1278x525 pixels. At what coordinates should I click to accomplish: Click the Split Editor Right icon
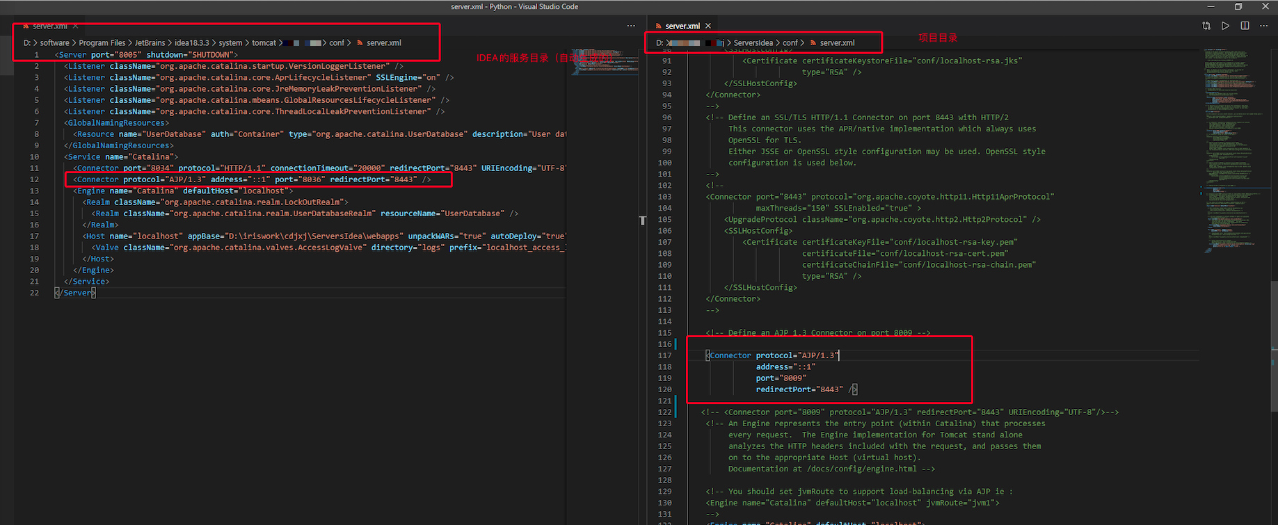click(x=1245, y=26)
